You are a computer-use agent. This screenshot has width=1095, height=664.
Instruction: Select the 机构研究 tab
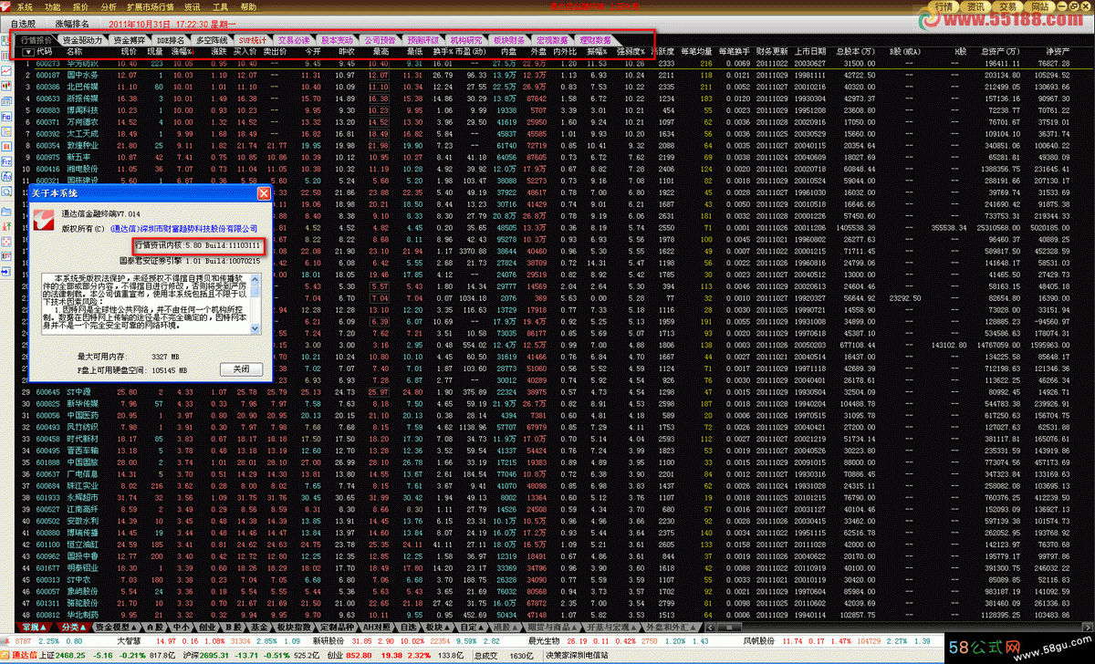click(x=465, y=40)
